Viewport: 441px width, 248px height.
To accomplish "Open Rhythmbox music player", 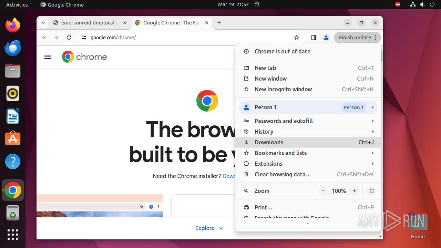I will [x=13, y=93].
